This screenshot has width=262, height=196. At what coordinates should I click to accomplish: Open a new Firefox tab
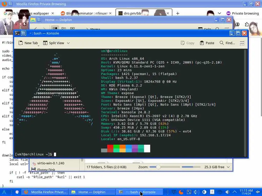178,13
